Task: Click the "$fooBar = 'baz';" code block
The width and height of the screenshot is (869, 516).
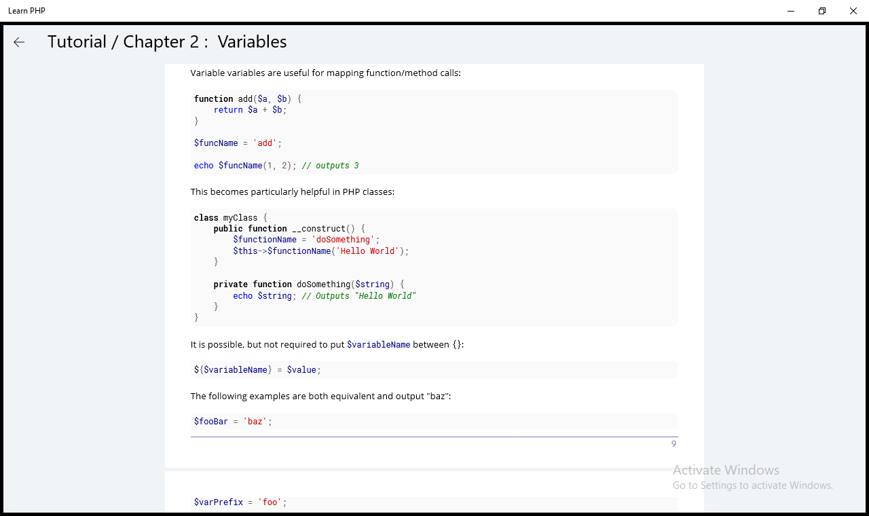Action: (x=233, y=422)
